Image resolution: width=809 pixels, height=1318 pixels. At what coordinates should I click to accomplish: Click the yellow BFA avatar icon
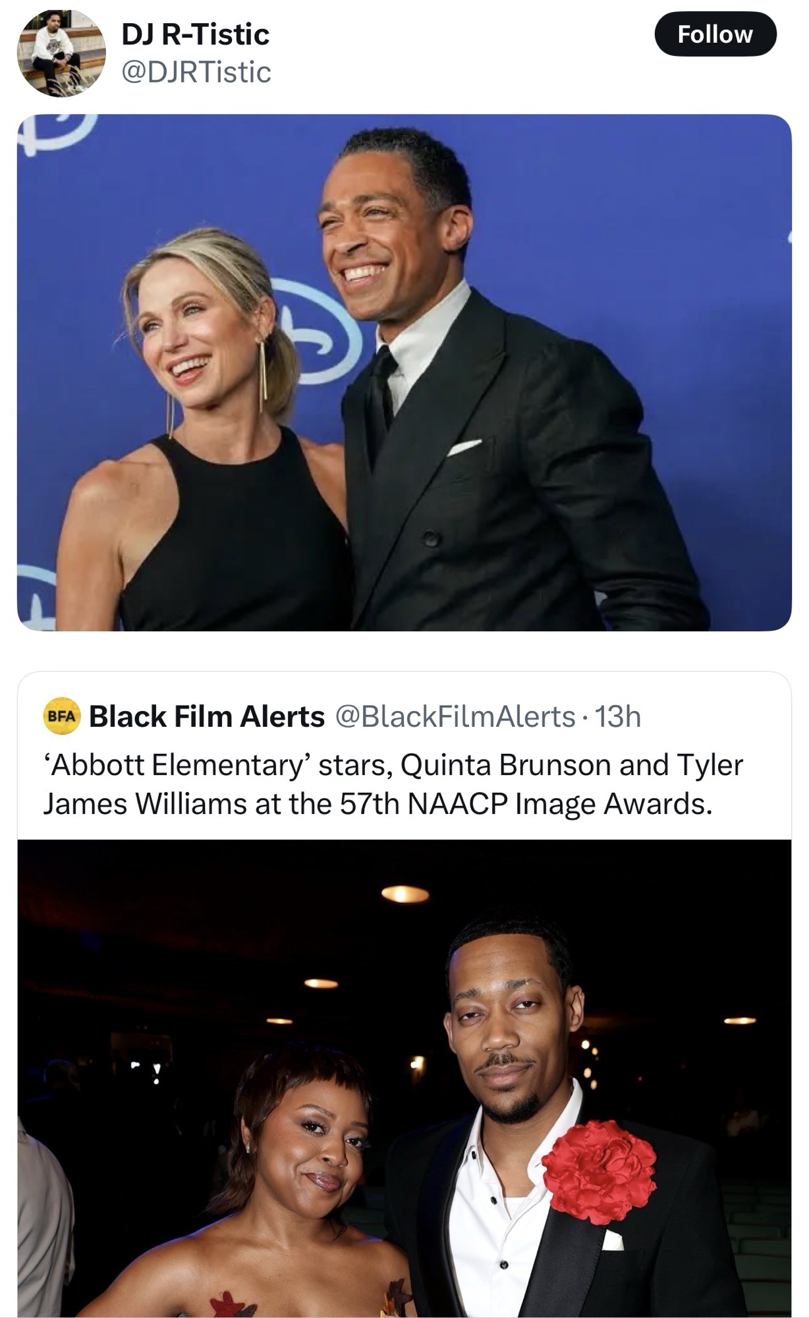point(61,716)
